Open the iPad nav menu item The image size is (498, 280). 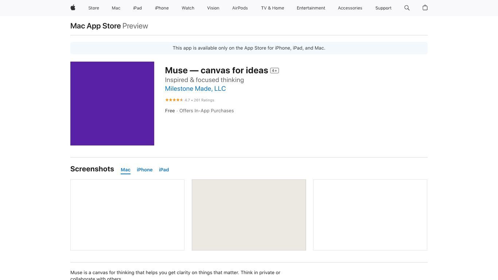pyautogui.click(x=137, y=8)
